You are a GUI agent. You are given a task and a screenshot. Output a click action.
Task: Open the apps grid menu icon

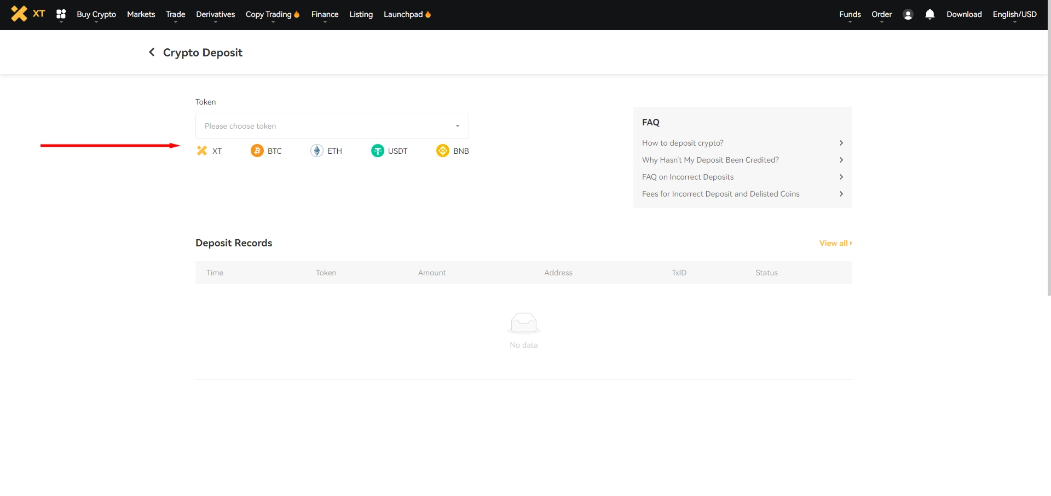pos(61,14)
